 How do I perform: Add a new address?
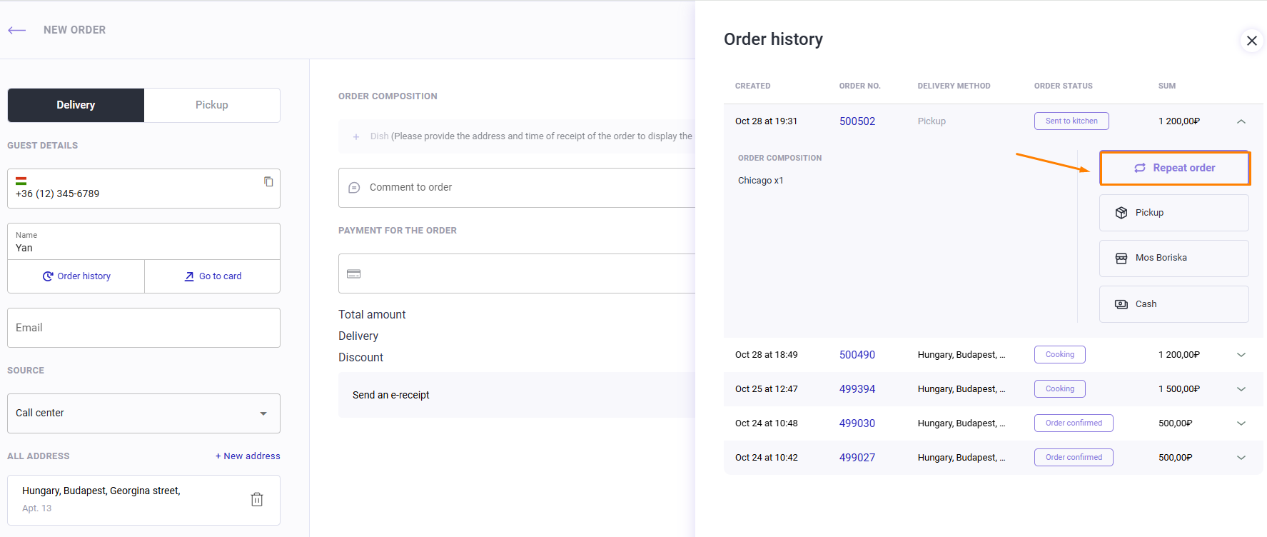(248, 456)
